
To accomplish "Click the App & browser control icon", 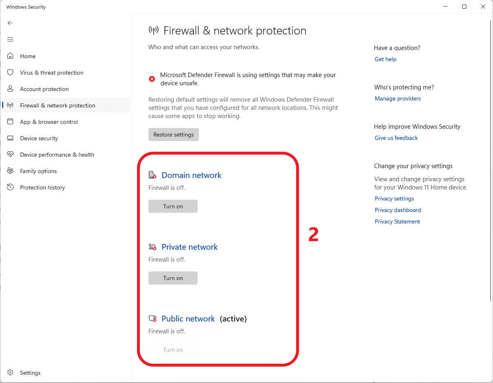I will [11, 122].
